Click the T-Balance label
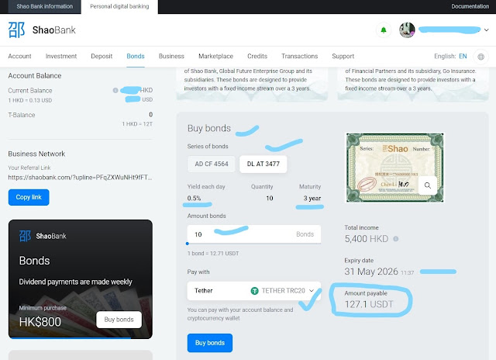Image resolution: width=496 pixels, height=360 pixels. click(22, 115)
